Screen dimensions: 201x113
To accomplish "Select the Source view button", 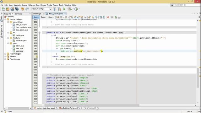I will 36,17.
